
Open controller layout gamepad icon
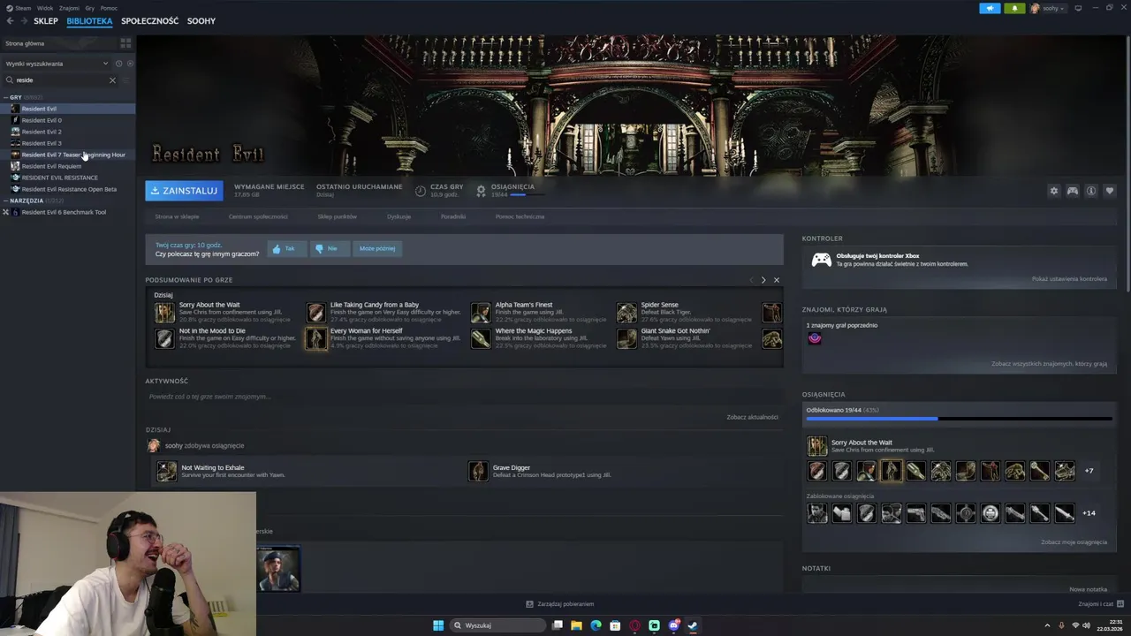click(x=1072, y=191)
